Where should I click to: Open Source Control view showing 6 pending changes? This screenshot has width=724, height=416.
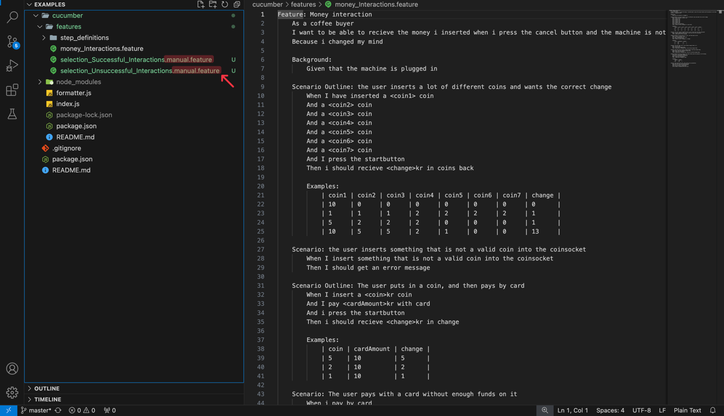point(12,42)
